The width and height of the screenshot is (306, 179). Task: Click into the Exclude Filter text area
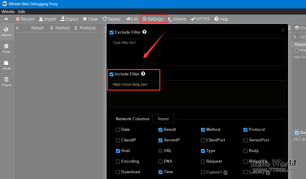tap(197, 52)
